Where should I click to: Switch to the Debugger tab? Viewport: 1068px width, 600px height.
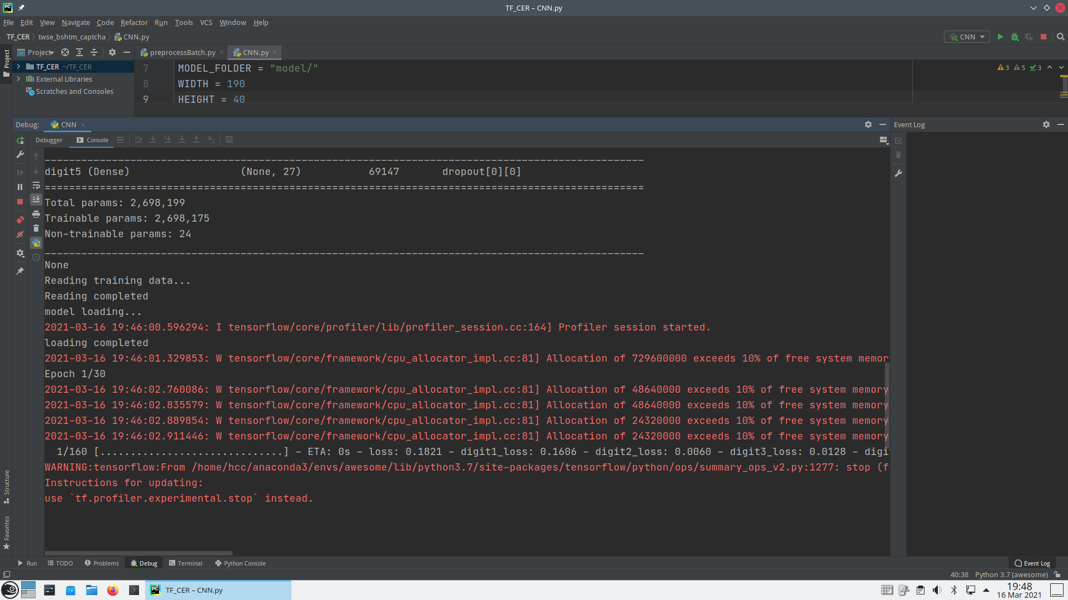tap(49, 140)
